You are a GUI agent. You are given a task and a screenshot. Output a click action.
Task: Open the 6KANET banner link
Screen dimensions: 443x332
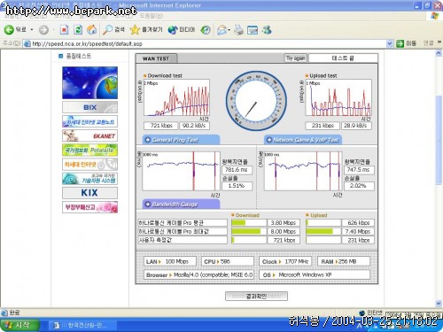[x=89, y=135]
